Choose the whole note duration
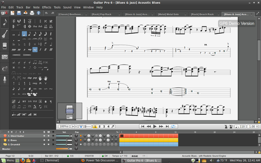Screen dimensions: 261x163 tap(14, 34)
